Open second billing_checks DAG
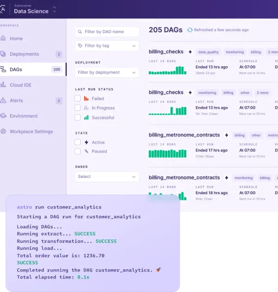278x292 pixels. [166, 92]
